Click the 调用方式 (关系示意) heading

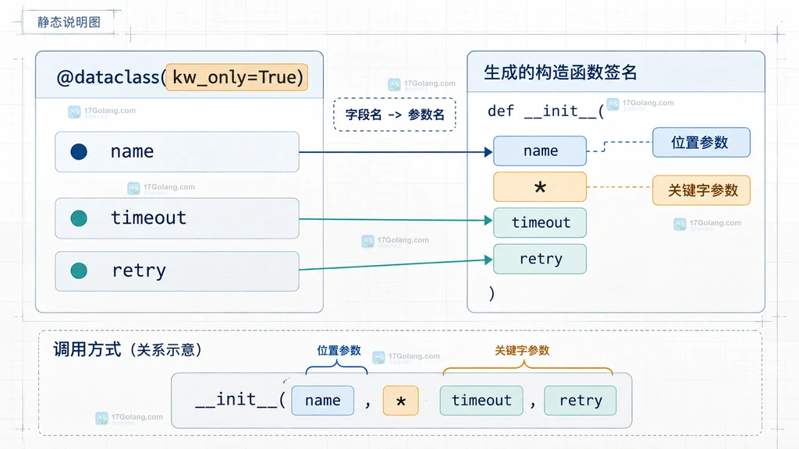(x=127, y=350)
